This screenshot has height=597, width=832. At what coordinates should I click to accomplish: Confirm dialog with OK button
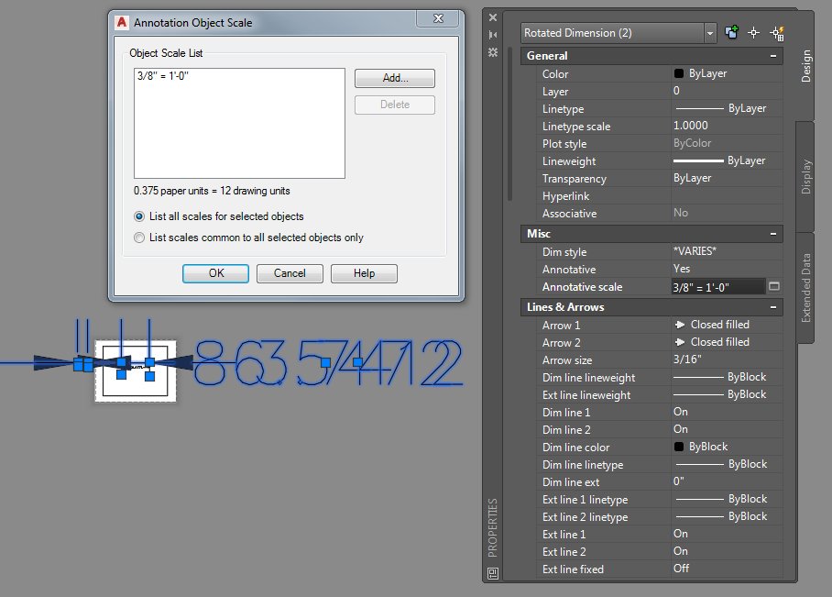215,273
